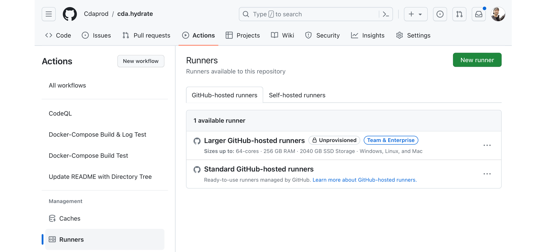This screenshot has width=547, height=252.
Task: Open the hamburger navigation menu
Action: click(x=49, y=14)
